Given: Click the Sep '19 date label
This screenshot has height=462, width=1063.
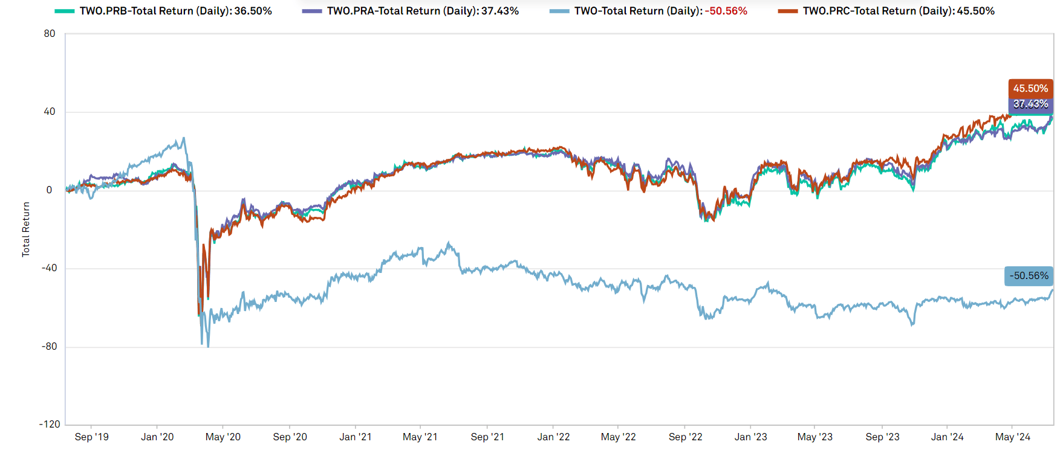Looking at the screenshot, I should 92,437.
